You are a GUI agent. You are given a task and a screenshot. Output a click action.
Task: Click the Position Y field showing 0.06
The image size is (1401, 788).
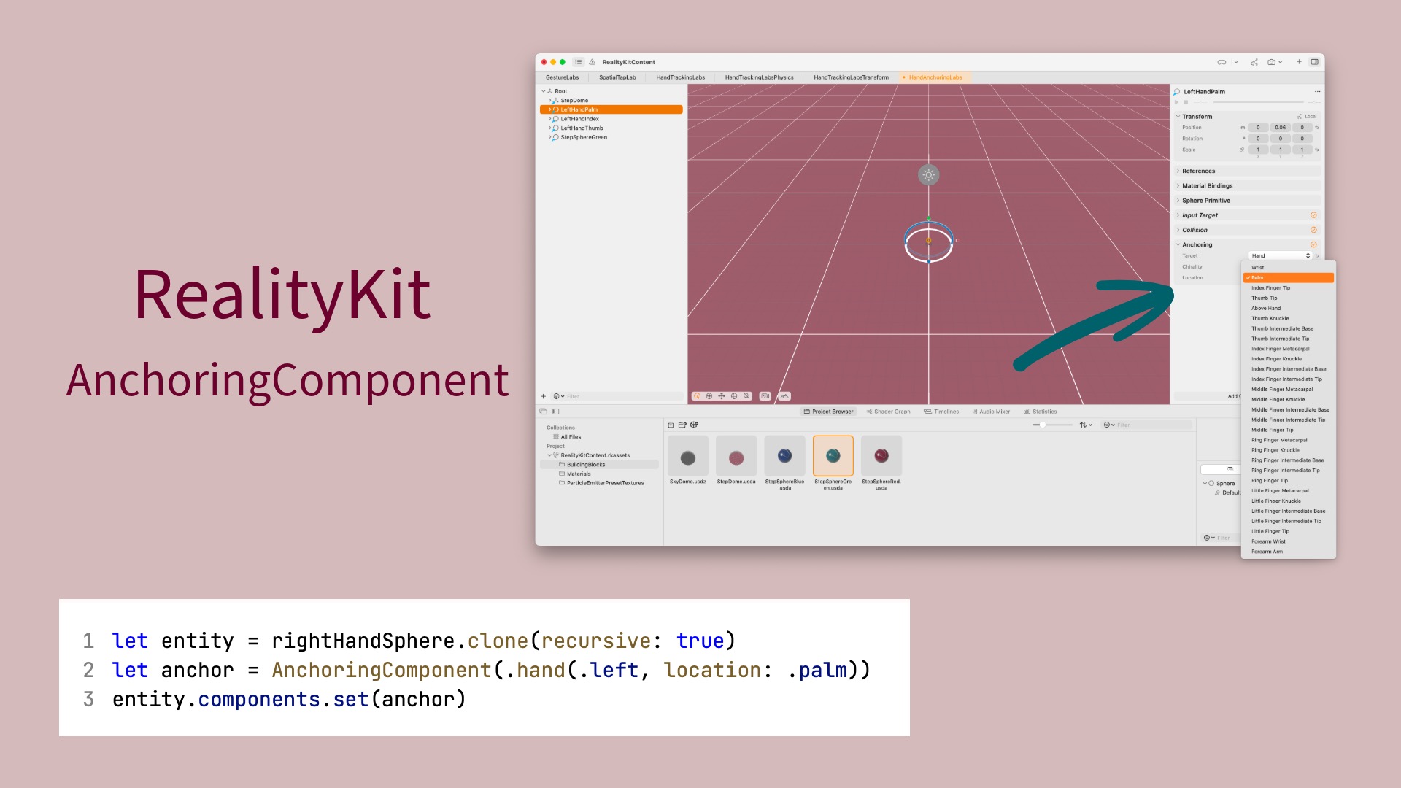coord(1280,128)
